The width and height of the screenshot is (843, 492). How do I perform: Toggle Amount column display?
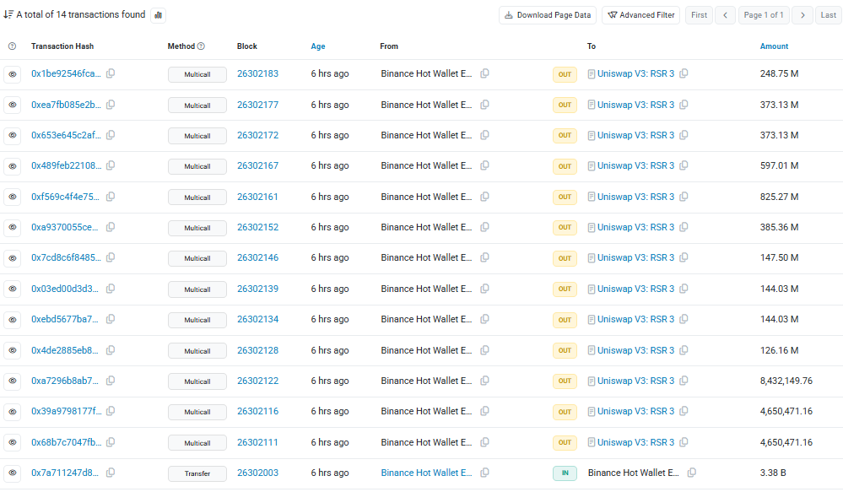click(774, 46)
